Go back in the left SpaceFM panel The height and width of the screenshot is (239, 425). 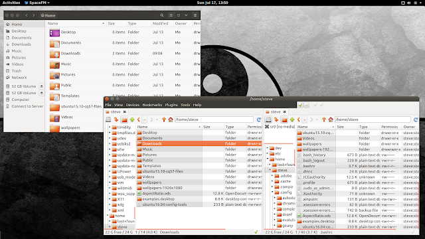[x=139, y=119]
